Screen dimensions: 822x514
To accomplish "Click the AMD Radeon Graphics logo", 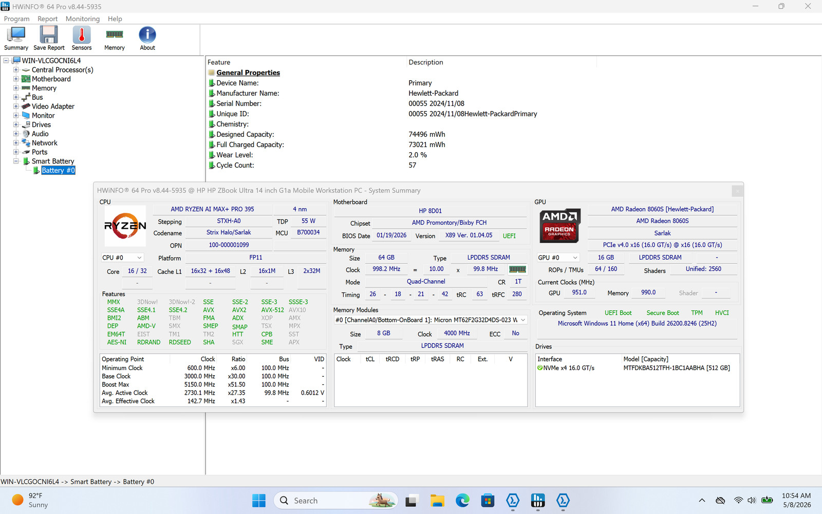I will click(x=559, y=226).
